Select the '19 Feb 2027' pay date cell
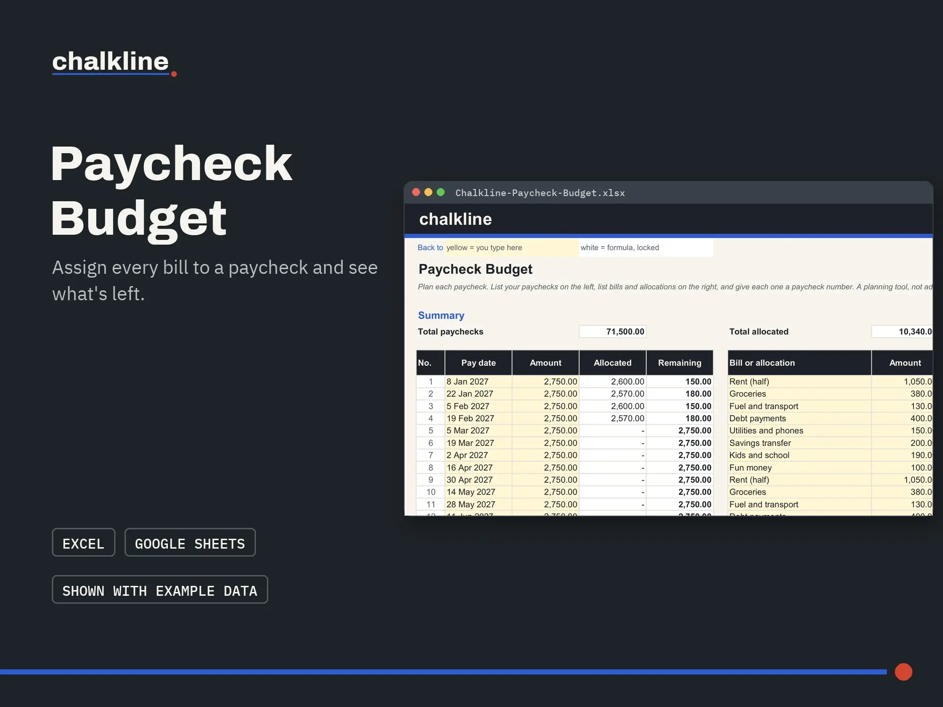 (x=478, y=418)
